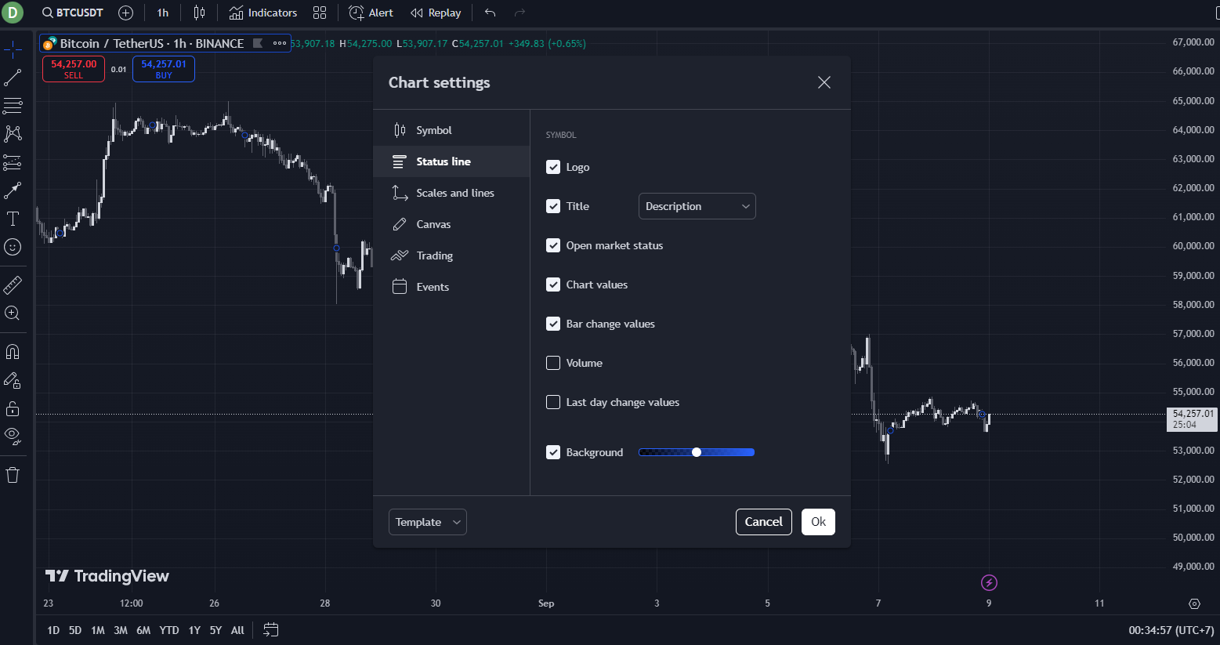Confirm settings with Ok button
Image resolution: width=1220 pixels, height=645 pixels.
click(x=818, y=522)
